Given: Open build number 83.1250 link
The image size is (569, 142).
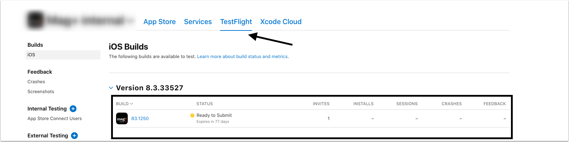Looking at the screenshot, I should coord(140,119).
